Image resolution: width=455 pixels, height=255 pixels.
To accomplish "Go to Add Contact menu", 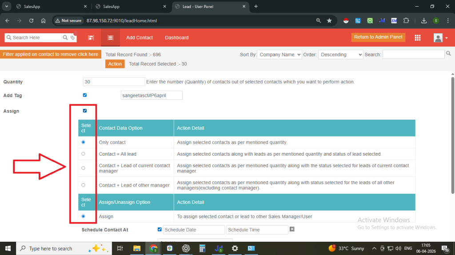I will [139, 38].
